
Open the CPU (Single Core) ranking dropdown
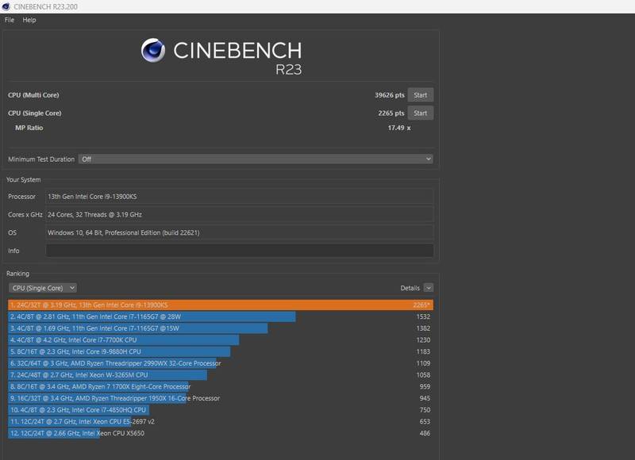pyautogui.click(x=43, y=288)
